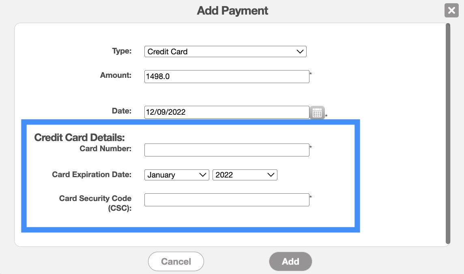Image resolution: width=464 pixels, height=274 pixels.
Task: Click into the Card Number field
Action: [x=227, y=150]
